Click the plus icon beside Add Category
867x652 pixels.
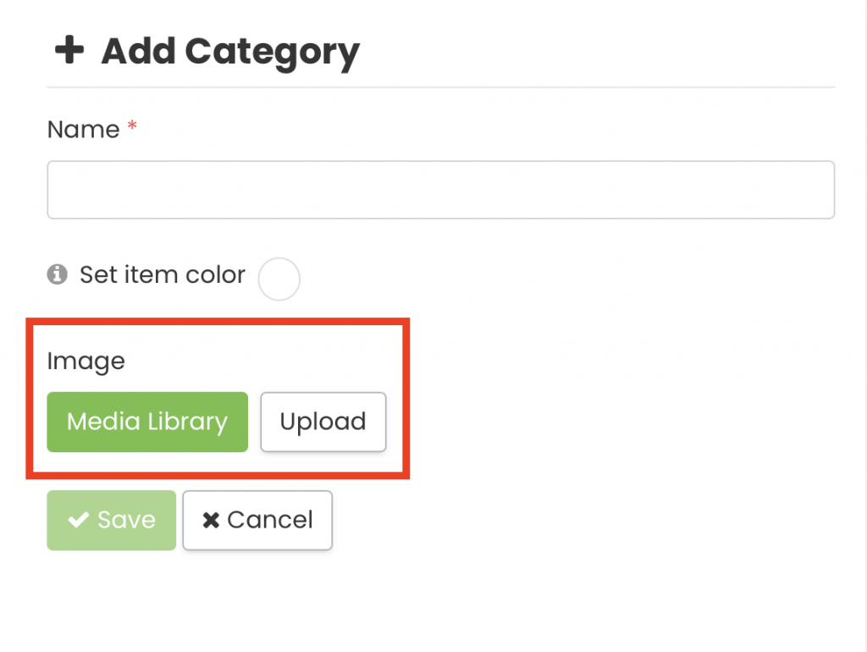coord(69,50)
